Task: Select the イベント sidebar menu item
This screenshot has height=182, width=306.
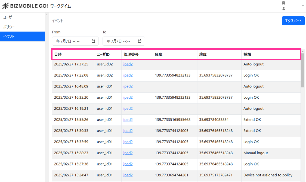Action: [22, 37]
